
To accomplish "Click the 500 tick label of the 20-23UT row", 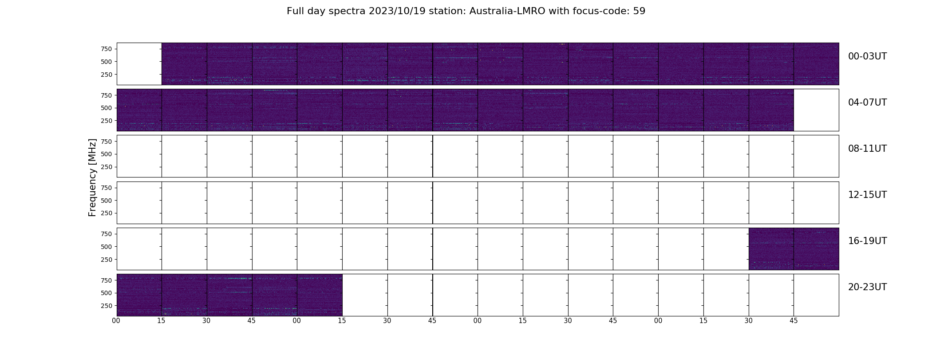I will point(106,293).
